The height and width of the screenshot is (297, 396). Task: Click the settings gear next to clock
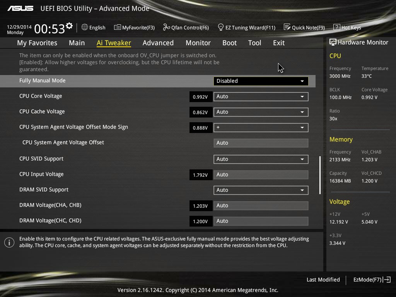tap(69, 26)
